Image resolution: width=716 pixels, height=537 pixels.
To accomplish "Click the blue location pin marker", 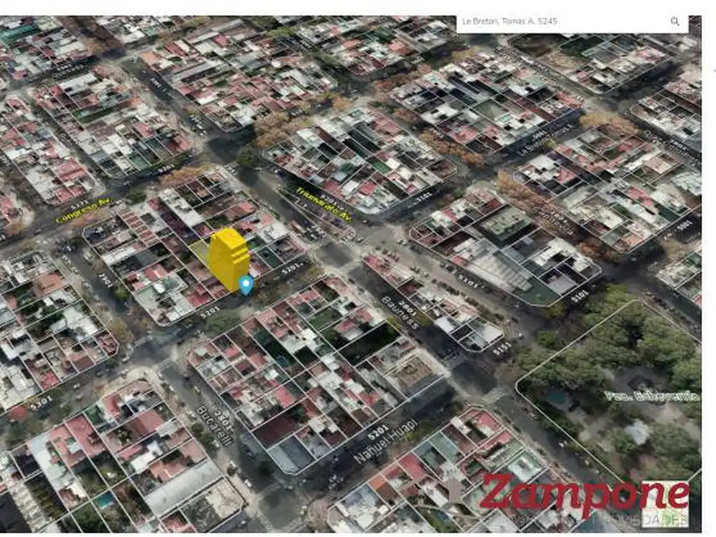I will (x=246, y=284).
